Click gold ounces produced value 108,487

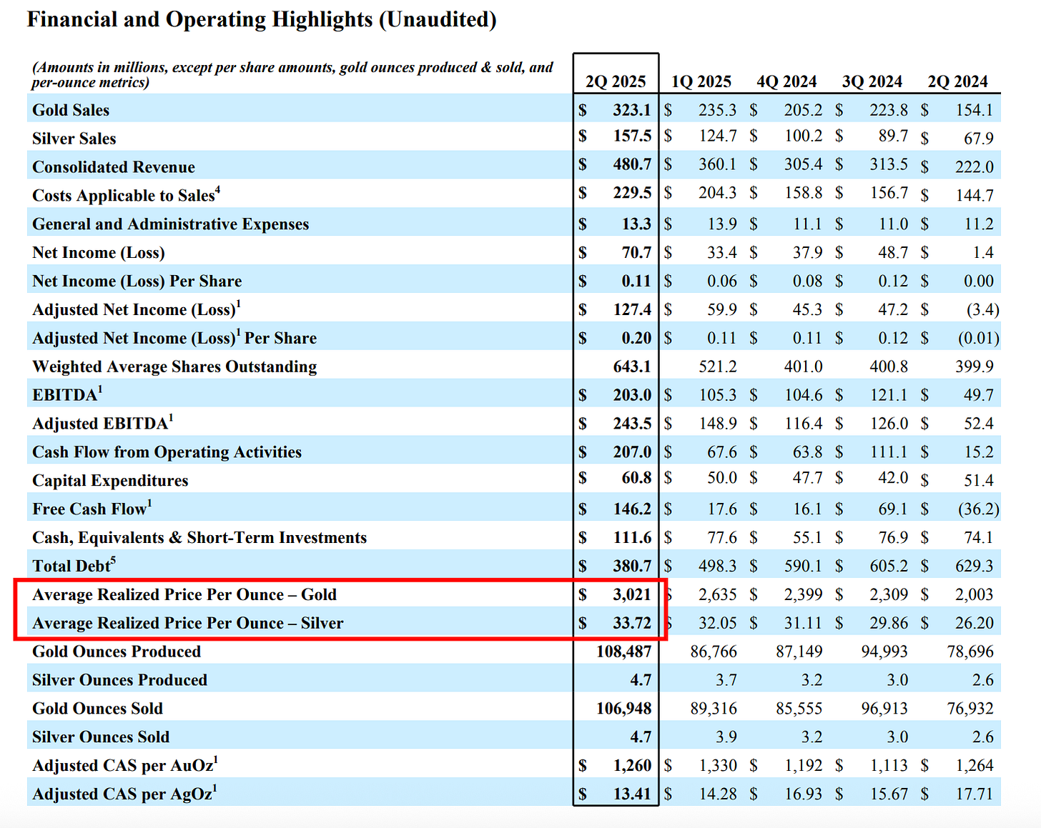click(624, 652)
